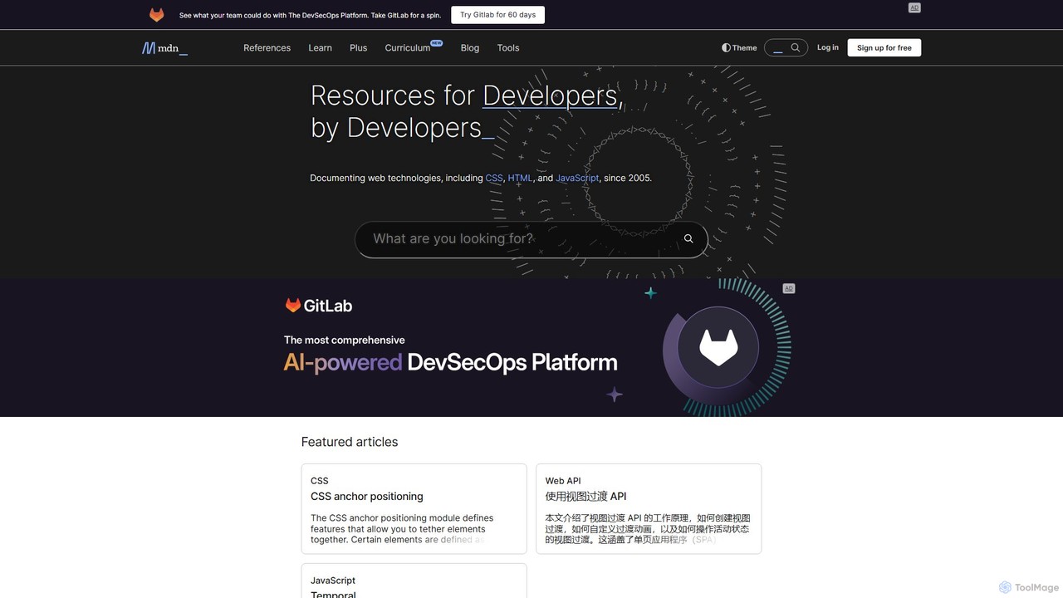The width and height of the screenshot is (1063, 598).
Task: Click the search icon in hero search box
Action: click(x=688, y=239)
